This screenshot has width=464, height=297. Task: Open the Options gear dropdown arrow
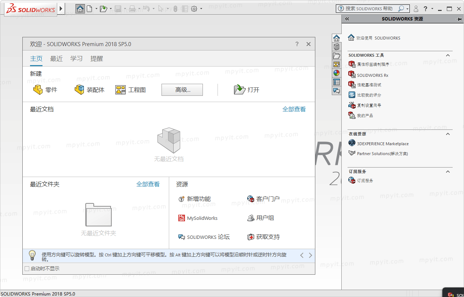pos(201,8)
